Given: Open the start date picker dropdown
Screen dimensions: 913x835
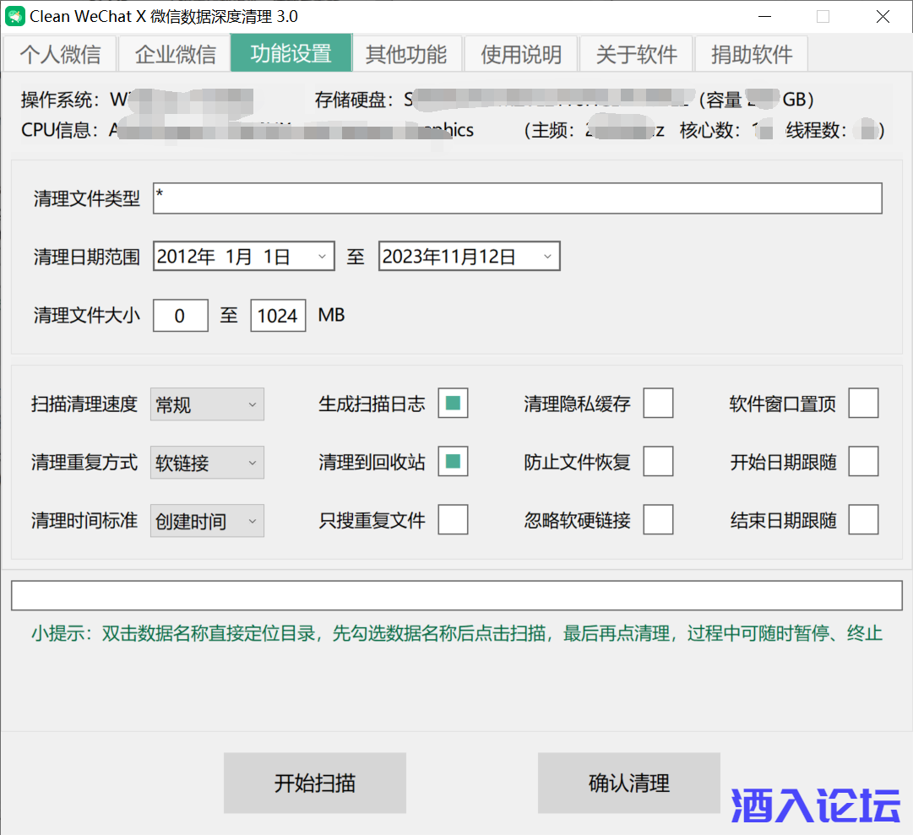Looking at the screenshot, I should pyautogui.click(x=323, y=257).
